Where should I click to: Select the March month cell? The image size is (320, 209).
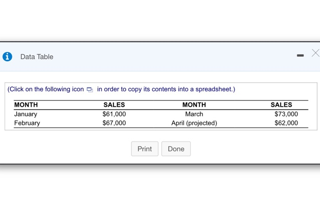click(194, 114)
